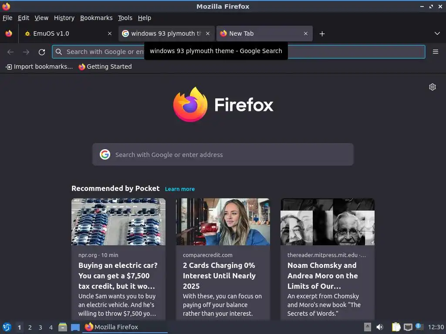Expand the list all tabs chevron

pyautogui.click(x=437, y=33)
